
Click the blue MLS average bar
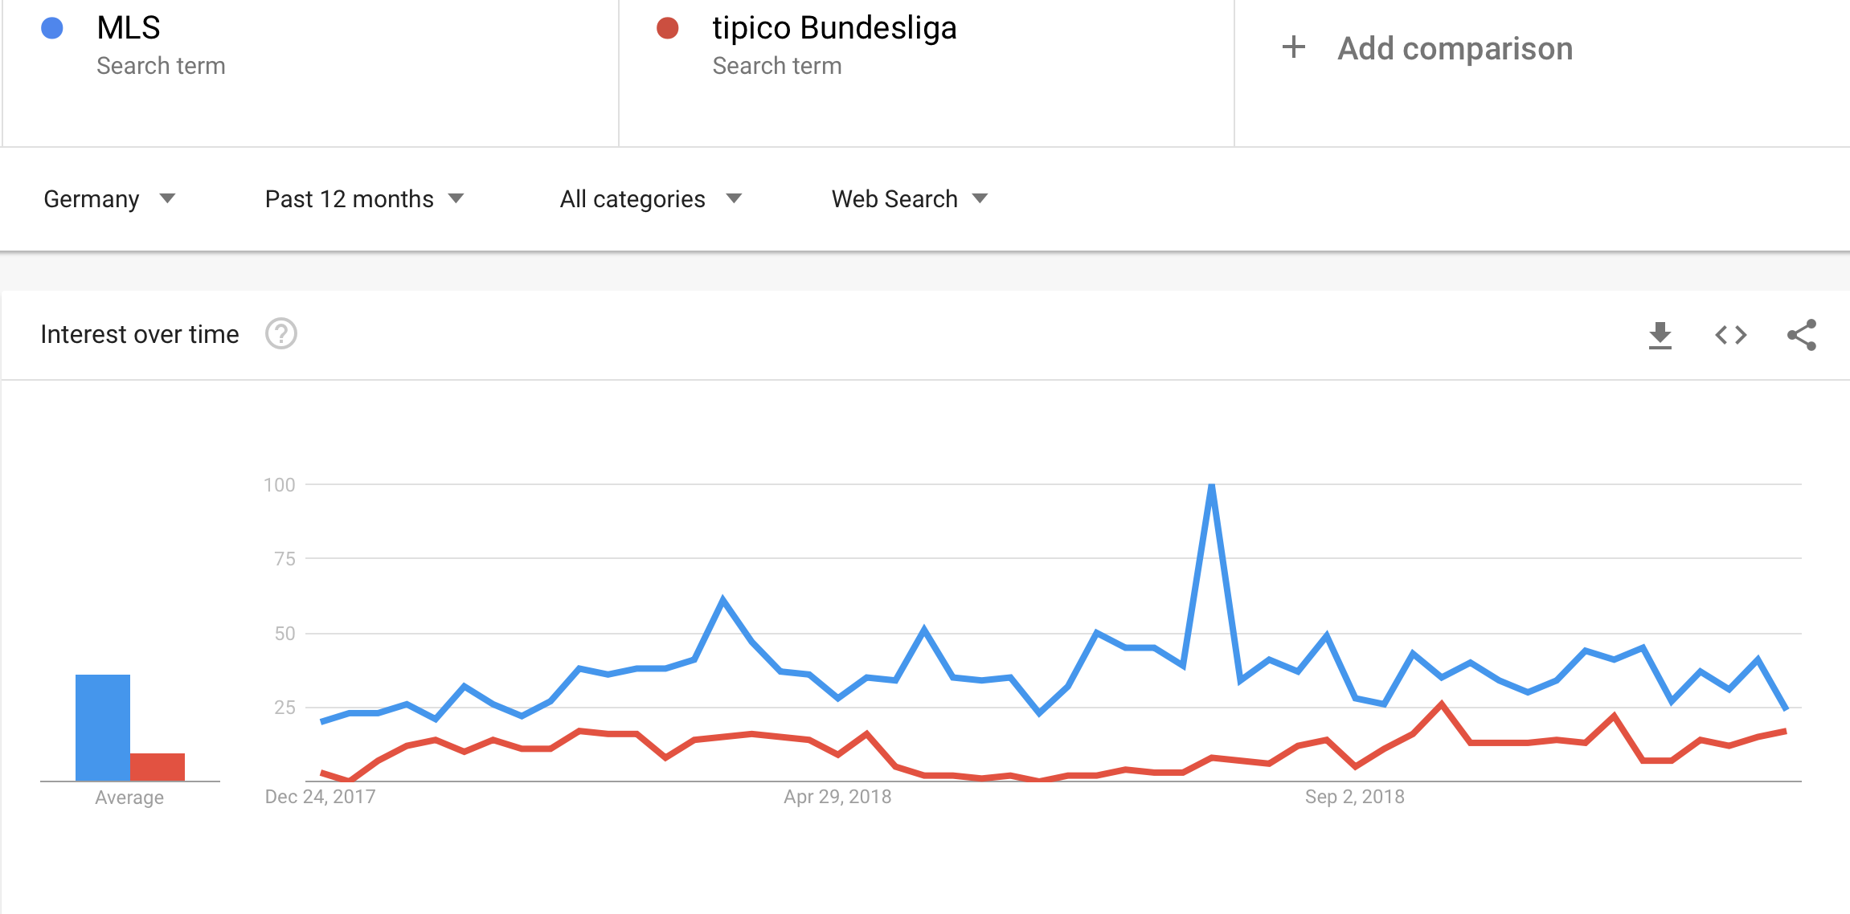tap(103, 727)
